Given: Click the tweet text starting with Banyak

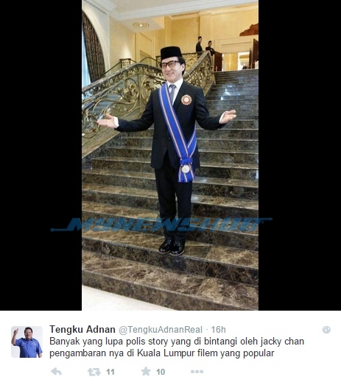Looking at the screenshot, I should (x=177, y=342).
